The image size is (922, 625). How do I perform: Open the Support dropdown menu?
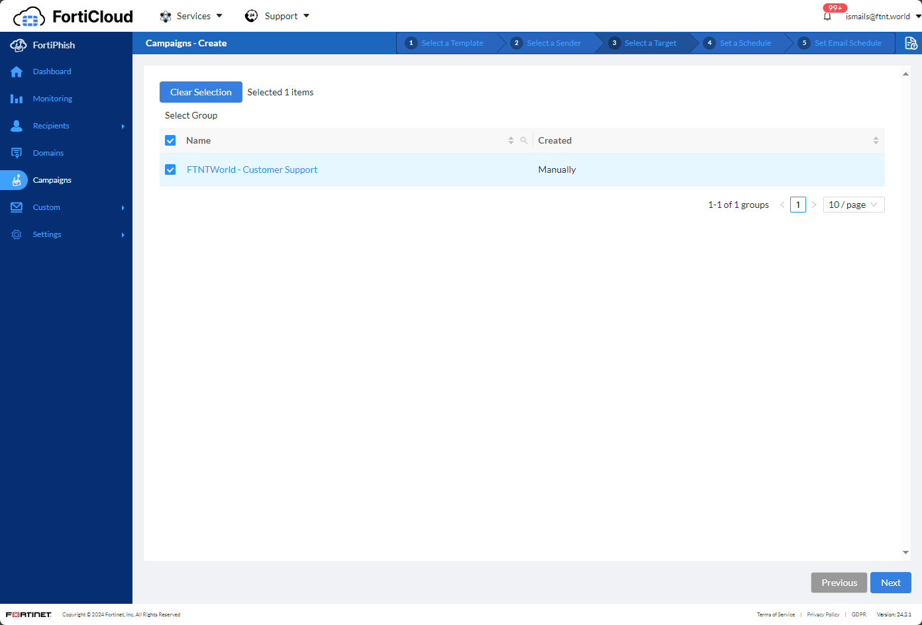[278, 16]
